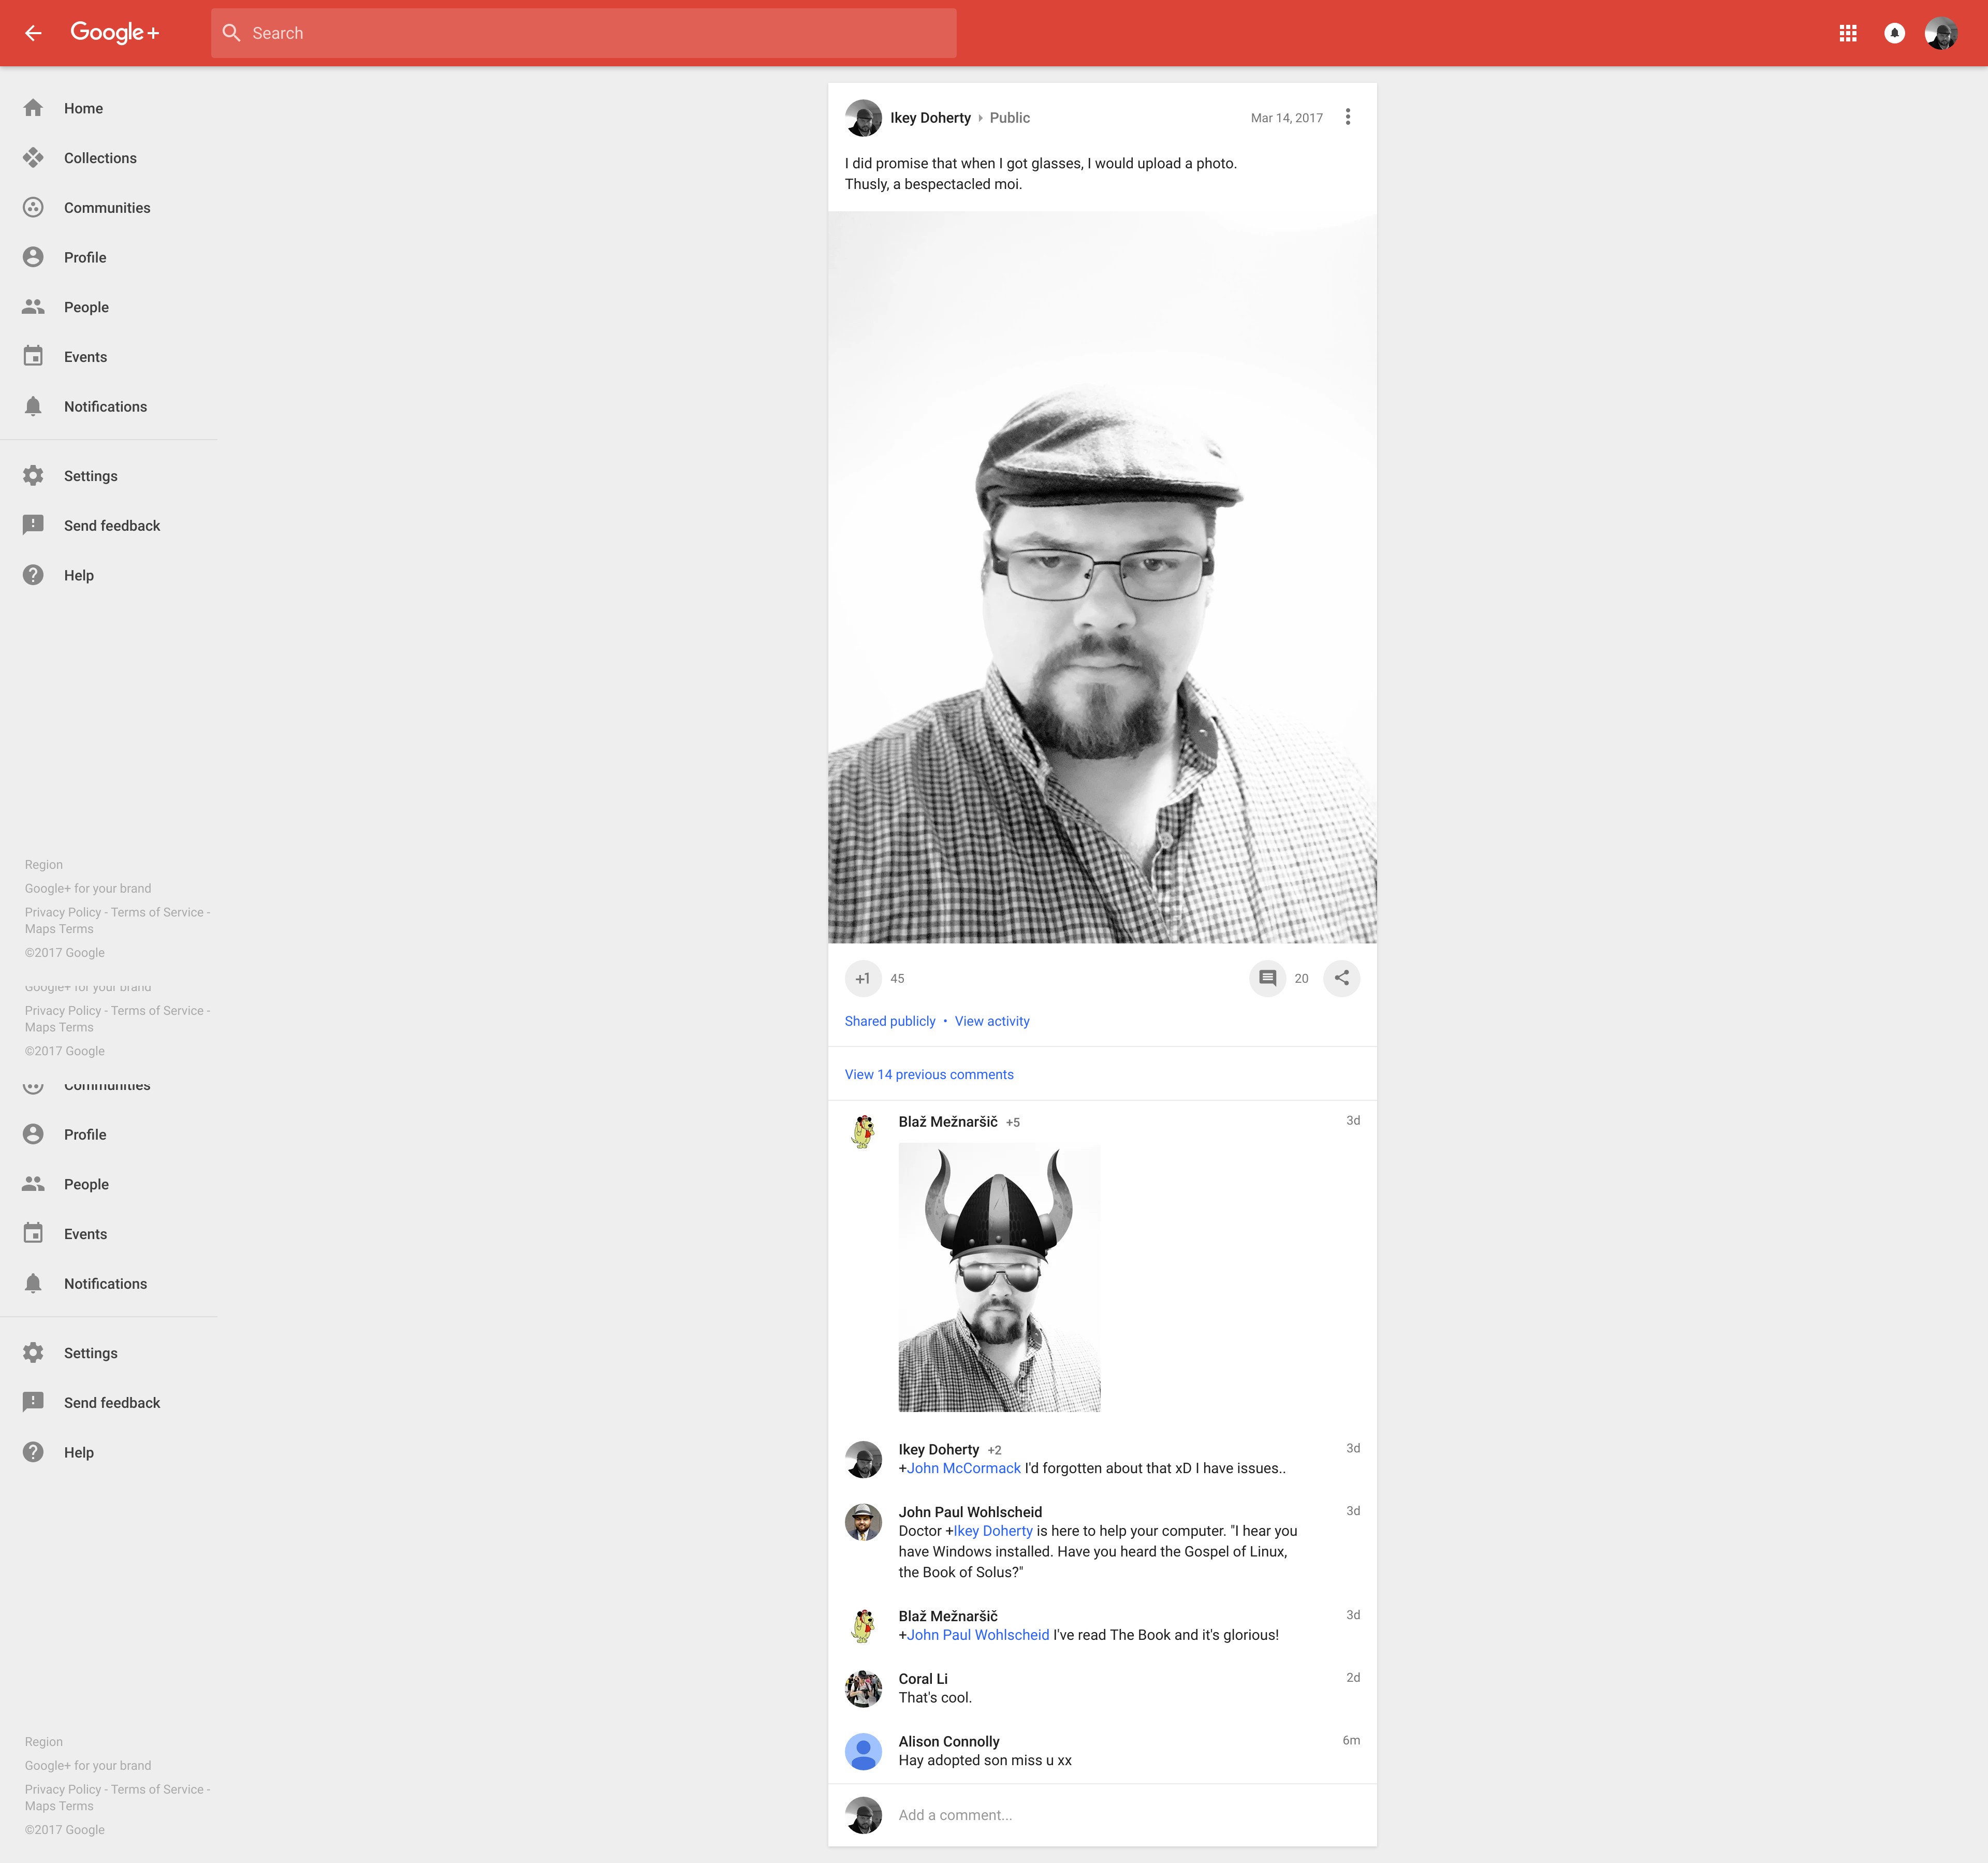Open the Profile item directly below Collections and Communities
The width and height of the screenshot is (1988, 1863).
point(109,257)
